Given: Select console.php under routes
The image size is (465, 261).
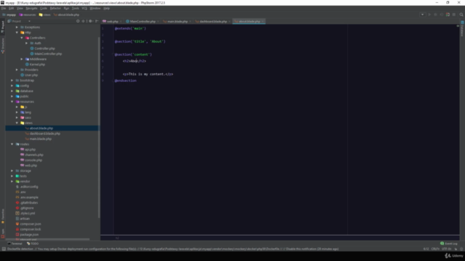Looking at the screenshot, I should [31, 160].
